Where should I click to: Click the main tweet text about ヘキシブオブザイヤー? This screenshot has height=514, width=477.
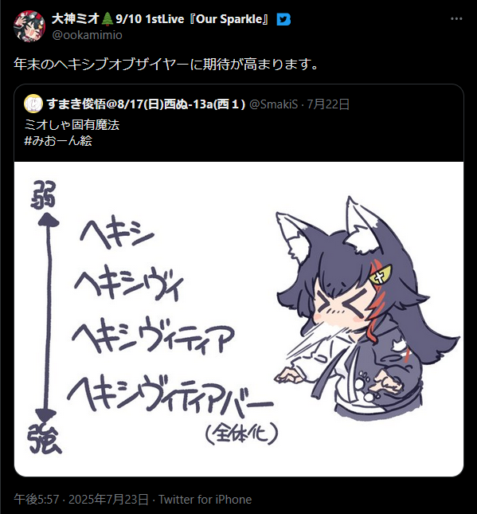(x=166, y=64)
